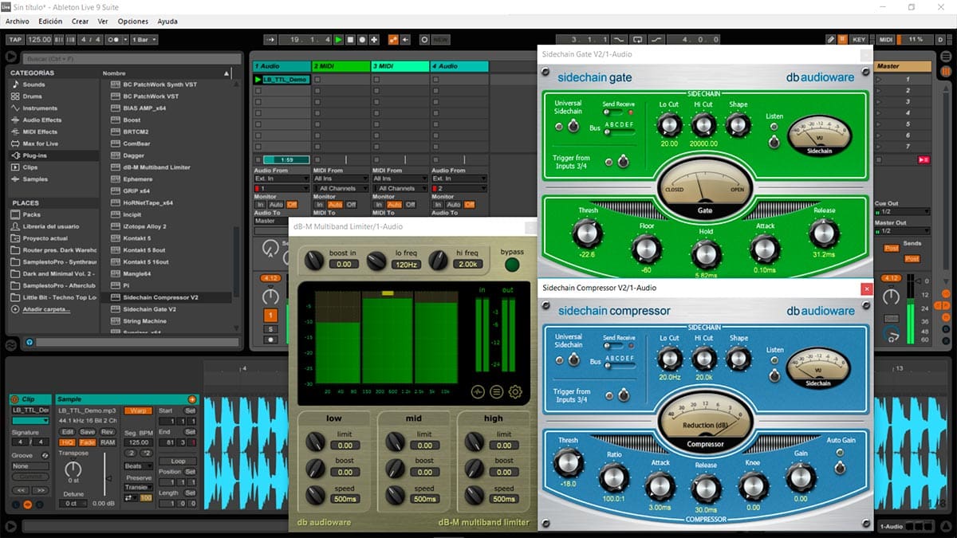Click the Groove hot-swap icon in Clip panel
The height and width of the screenshot is (538, 957).
coord(45,456)
